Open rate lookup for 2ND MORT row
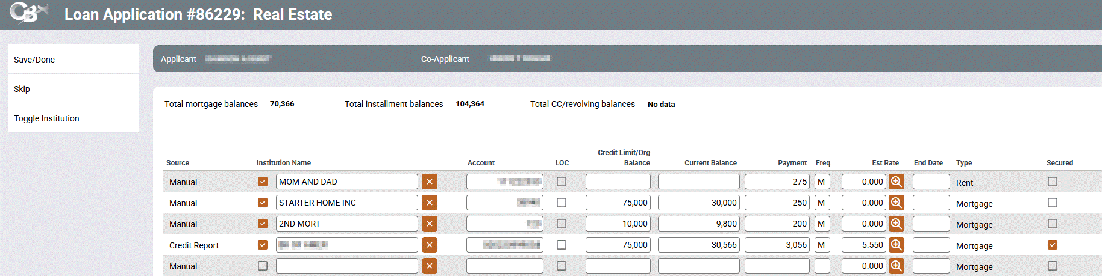The width and height of the screenshot is (1102, 276). tap(897, 224)
